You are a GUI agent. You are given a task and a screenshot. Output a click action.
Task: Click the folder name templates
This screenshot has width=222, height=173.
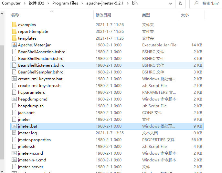pyautogui.click(x=27, y=38)
